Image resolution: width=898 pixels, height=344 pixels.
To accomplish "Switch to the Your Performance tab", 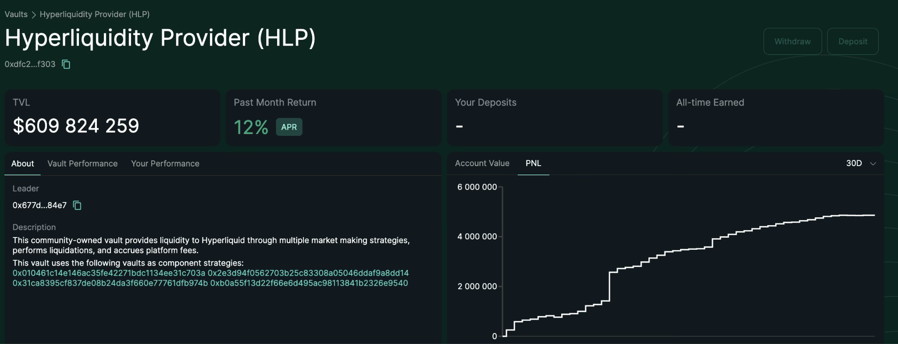I will pyautogui.click(x=165, y=163).
